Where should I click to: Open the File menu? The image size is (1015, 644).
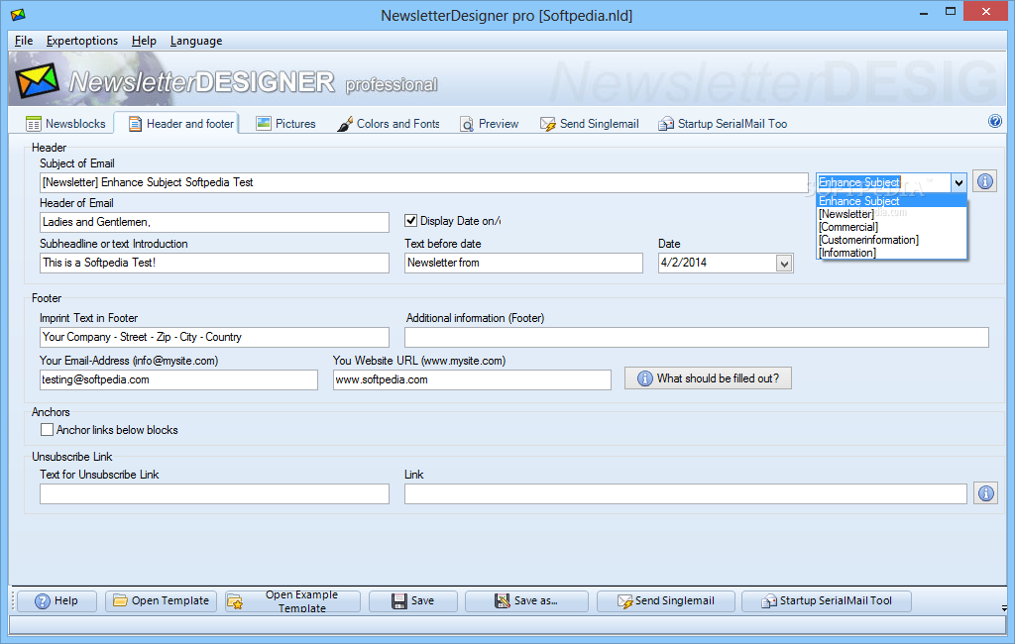point(24,41)
